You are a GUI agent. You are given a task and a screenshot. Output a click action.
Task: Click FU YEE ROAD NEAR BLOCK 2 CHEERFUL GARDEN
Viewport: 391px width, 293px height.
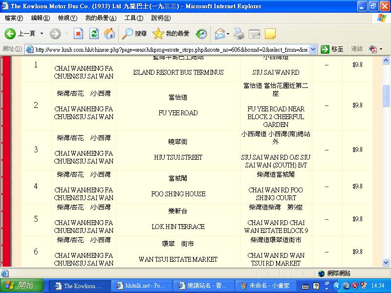276,117
